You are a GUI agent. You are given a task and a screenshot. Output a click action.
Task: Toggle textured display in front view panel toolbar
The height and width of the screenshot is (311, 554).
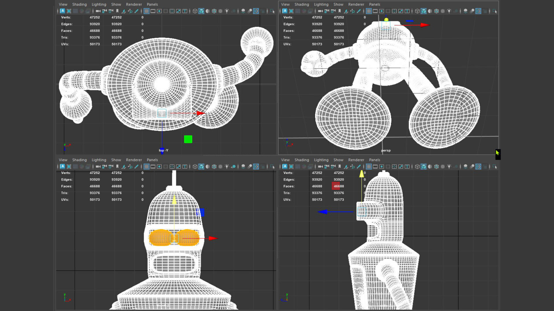pos(220,167)
